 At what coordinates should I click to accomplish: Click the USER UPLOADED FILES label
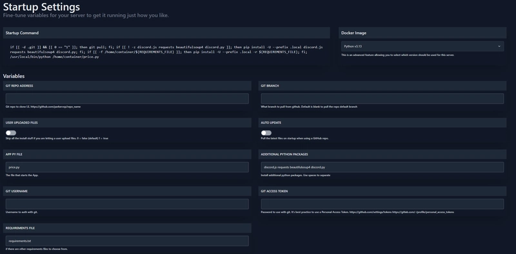point(22,122)
